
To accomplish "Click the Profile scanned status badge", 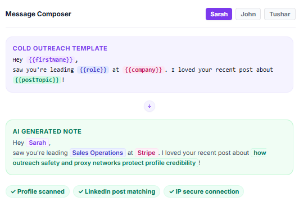I will pos(38,191).
